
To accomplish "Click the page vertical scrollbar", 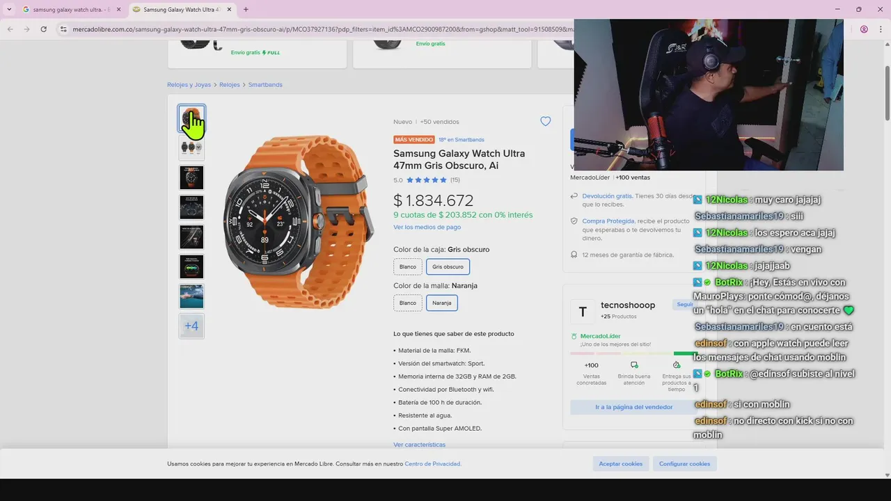I will 887,93.
